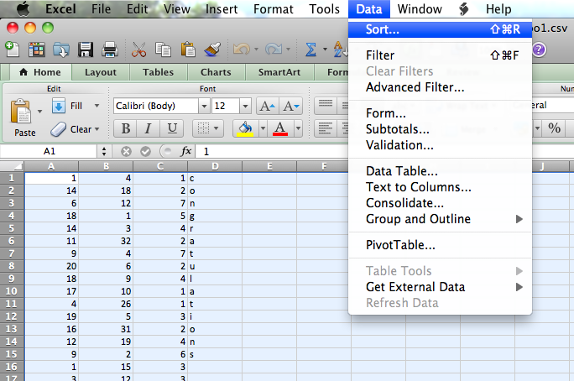Click the Clear eraser icon
Viewport: 574px width, 381px height.
[59, 129]
